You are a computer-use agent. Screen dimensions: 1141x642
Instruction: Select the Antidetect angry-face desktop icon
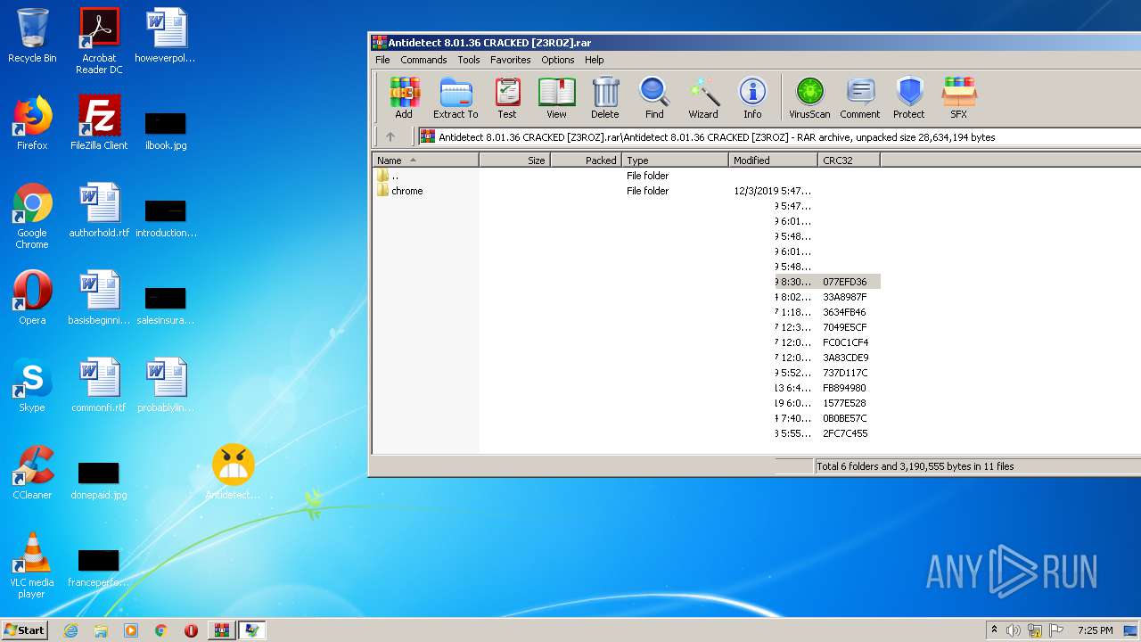click(233, 473)
